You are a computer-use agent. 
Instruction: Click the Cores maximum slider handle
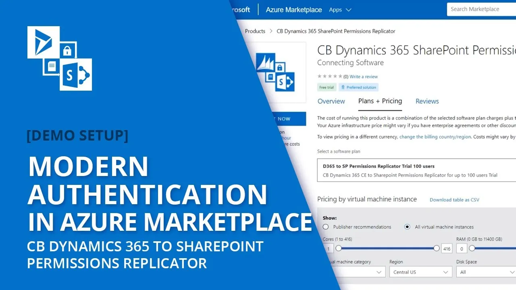click(437, 249)
